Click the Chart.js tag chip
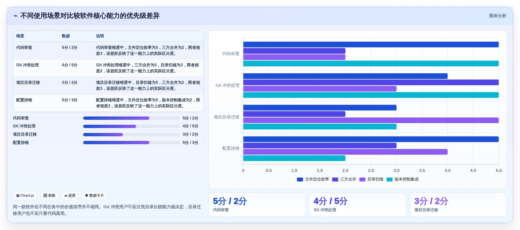520x230 pixels. [x=25, y=195]
